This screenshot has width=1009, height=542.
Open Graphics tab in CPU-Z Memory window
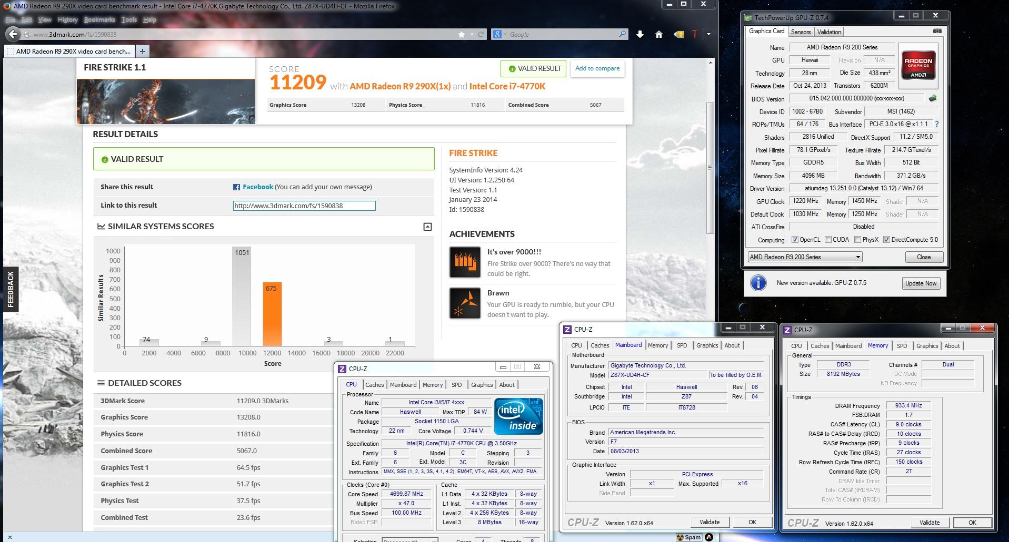click(927, 346)
